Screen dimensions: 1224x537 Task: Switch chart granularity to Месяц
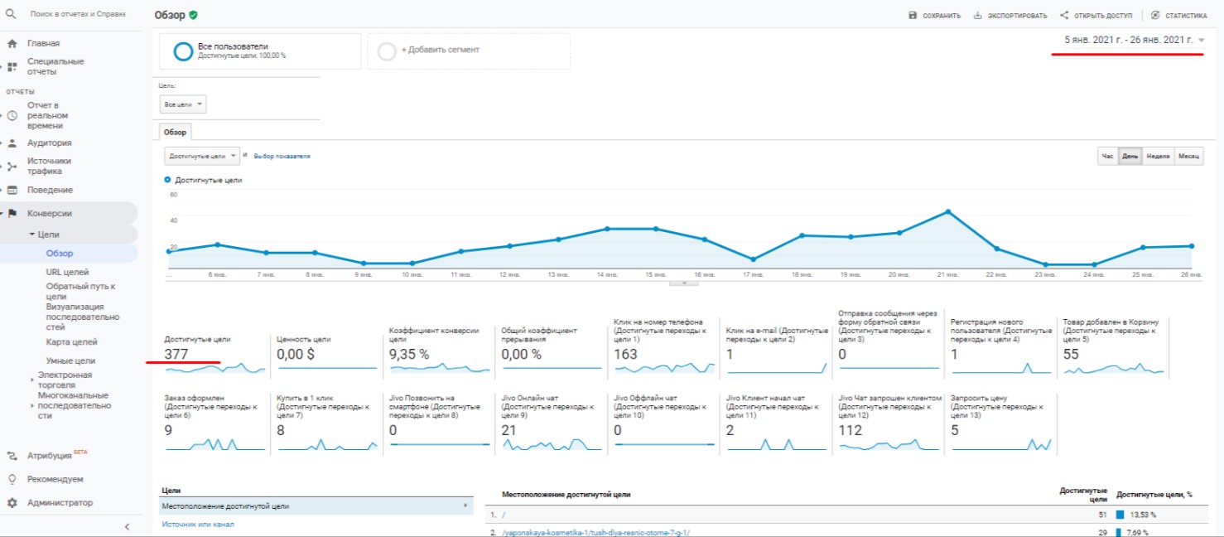(x=1188, y=156)
